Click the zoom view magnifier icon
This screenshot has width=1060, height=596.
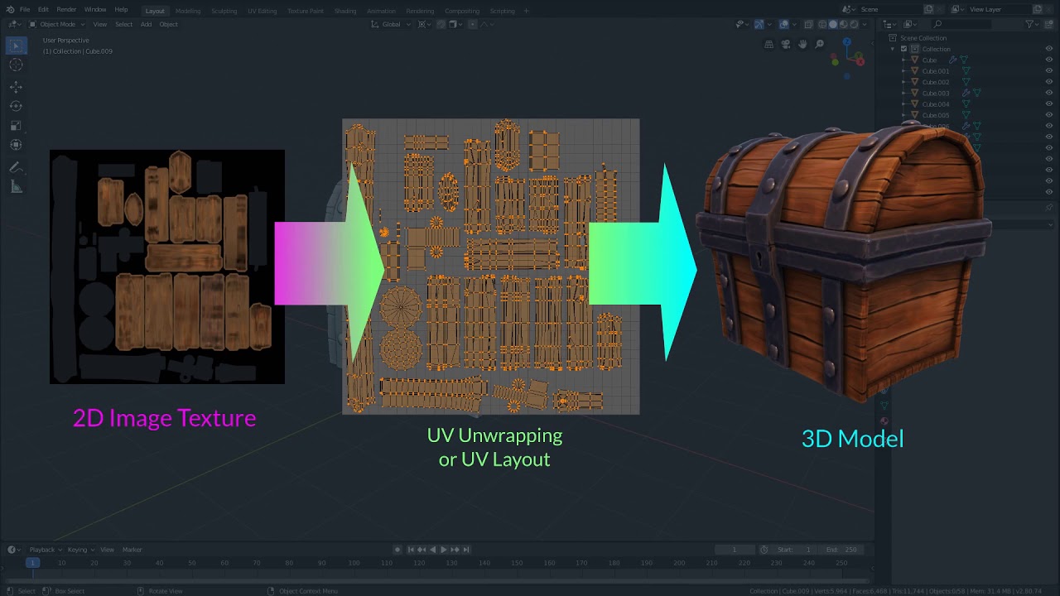click(x=820, y=44)
